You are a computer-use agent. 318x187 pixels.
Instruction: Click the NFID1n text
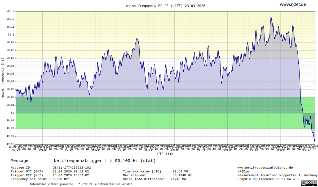[243, 172]
